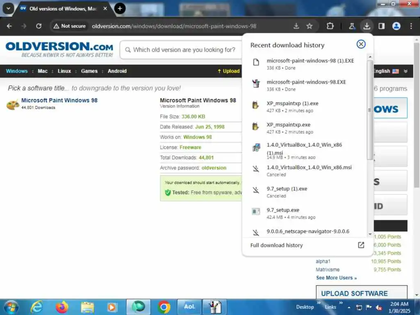This screenshot has height=315, width=420.
Task: Click the paint icon beside microsoft-paint-windows-98.EXE
Action: pyautogui.click(x=256, y=84)
